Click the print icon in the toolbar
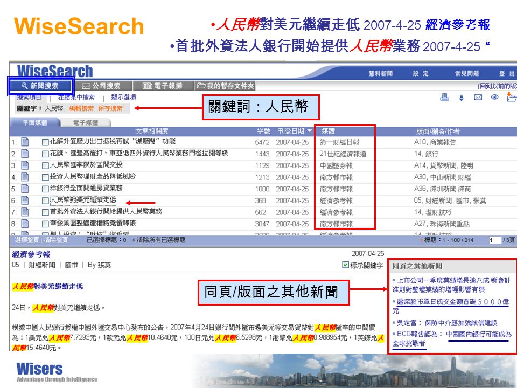 [444, 97]
